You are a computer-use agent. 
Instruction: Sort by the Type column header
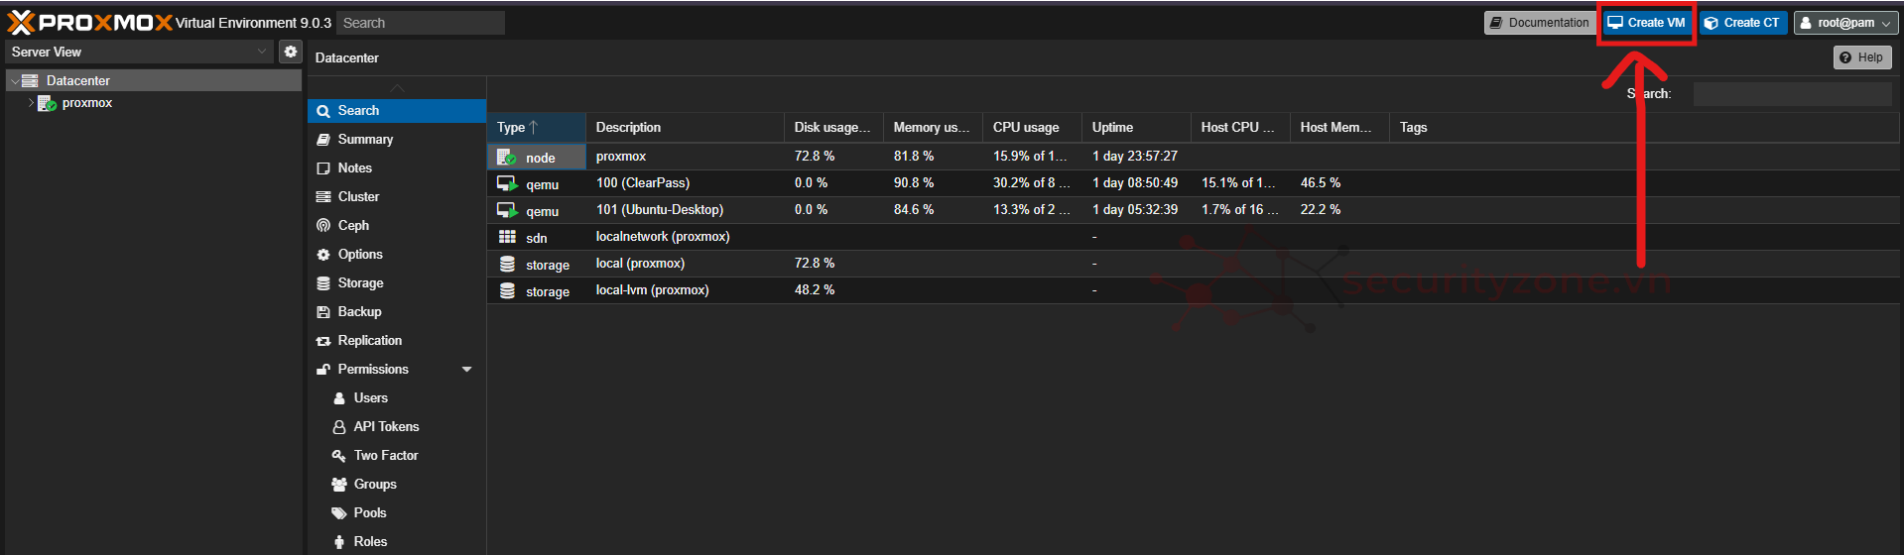pyautogui.click(x=536, y=128)
